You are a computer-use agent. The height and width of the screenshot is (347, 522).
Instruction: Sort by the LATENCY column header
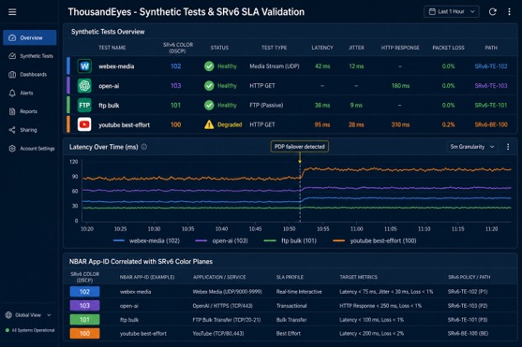(x=322, y=48)
